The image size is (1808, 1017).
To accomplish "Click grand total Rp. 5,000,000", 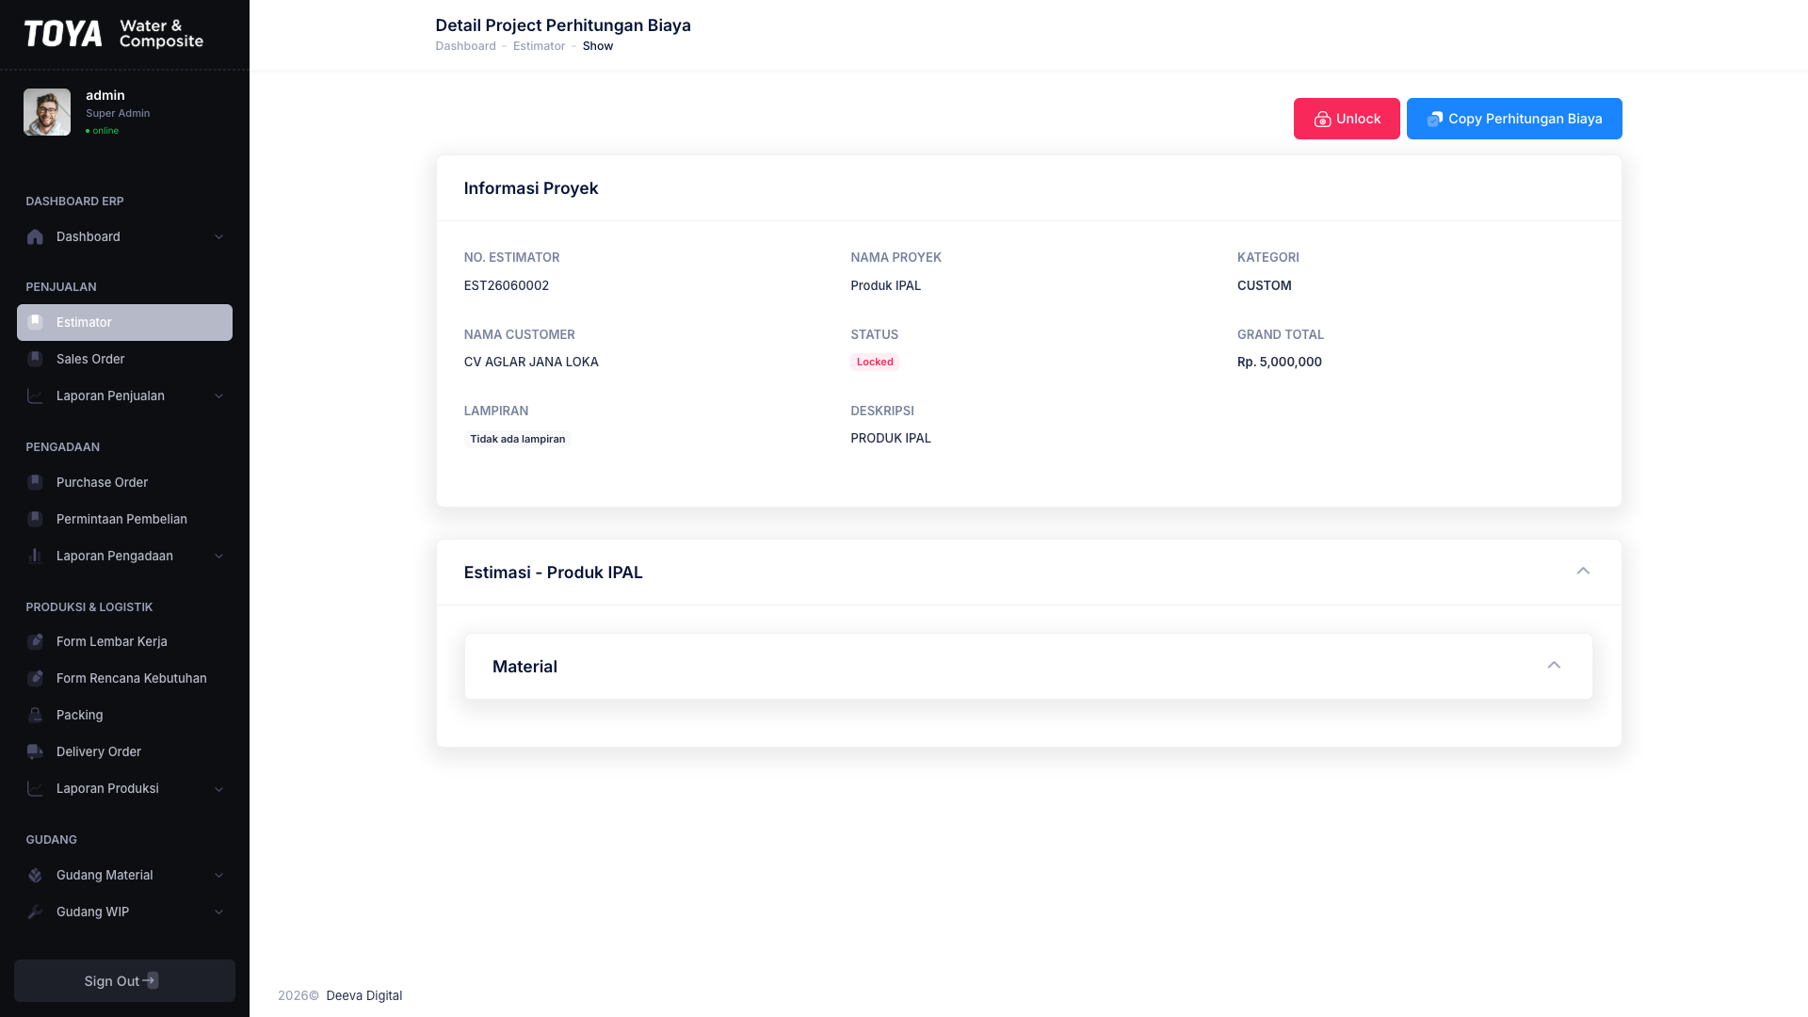I will 1280,363.
